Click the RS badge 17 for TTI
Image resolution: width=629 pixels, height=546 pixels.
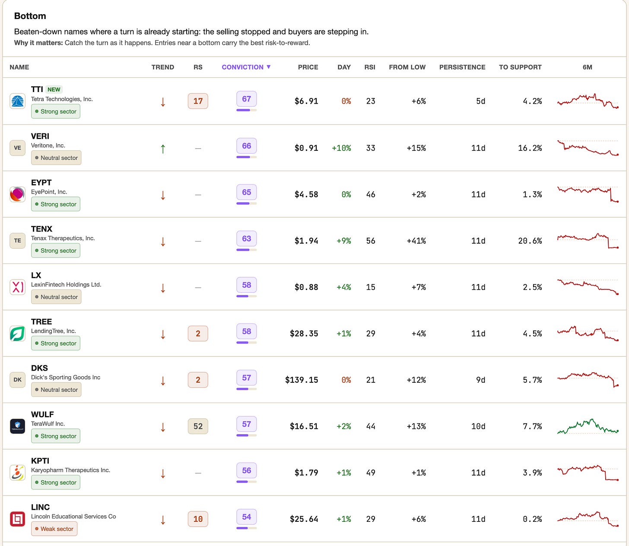click(x=198, y=101)
